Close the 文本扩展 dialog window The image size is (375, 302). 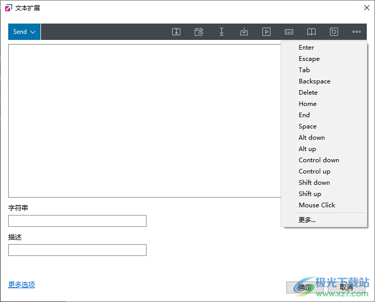366,8
